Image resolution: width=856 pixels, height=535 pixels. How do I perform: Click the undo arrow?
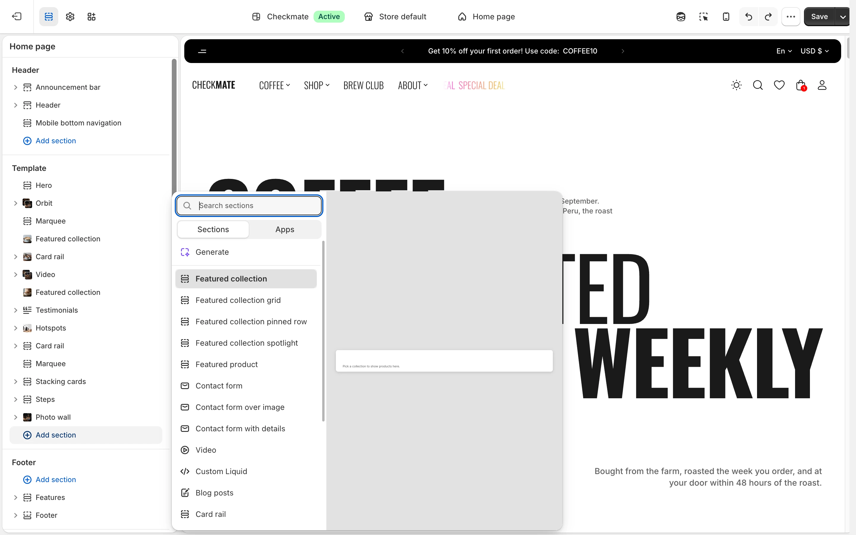pyautogui.click(x=748, y=17)
